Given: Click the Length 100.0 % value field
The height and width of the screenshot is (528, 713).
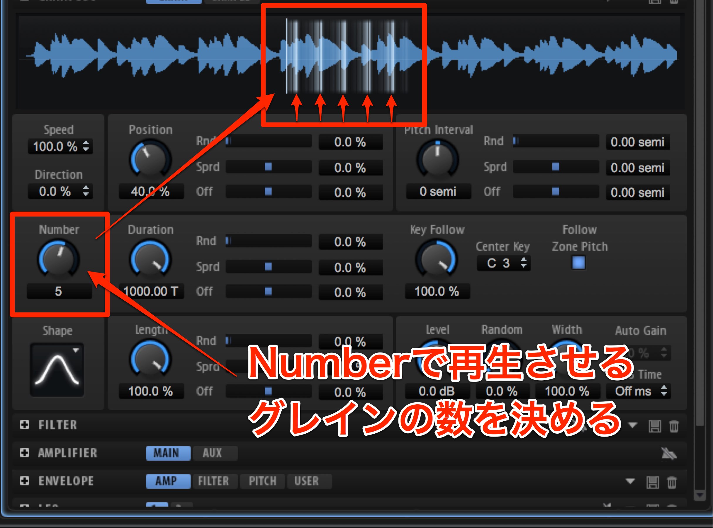Looking at the screenshot, I should point(151,391).
